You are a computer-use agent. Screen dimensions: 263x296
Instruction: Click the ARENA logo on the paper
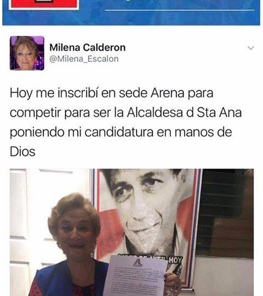coord(138,263)
